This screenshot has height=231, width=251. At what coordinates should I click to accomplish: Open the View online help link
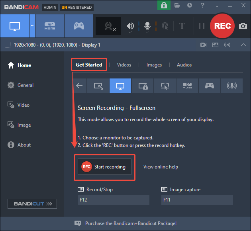161,167
